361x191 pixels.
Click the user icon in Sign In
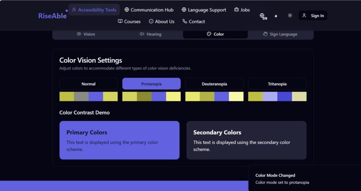(304, 15)
